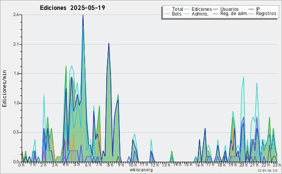Click the '23 h' x-axis label
This screenshot has height=174, width=282.
(277, 165)
